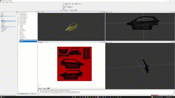This screenshot has height=98, width=175.
Task: Select the door_rr_dummy tree row
Action: point(23,20)
